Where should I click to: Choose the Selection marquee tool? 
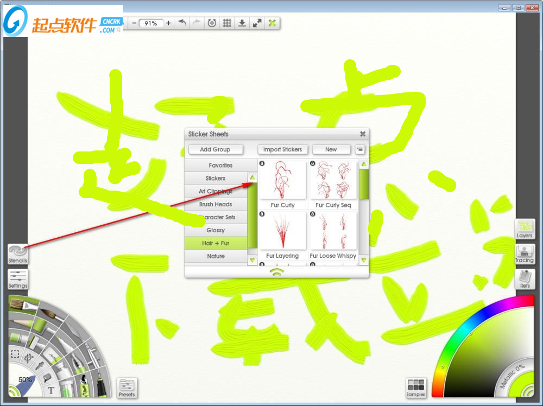(x=15, y=354)
